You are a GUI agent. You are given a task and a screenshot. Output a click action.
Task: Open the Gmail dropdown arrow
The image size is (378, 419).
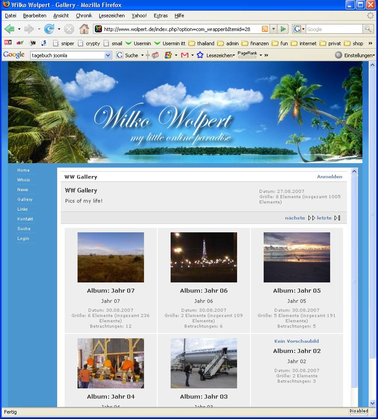(192, 55)
